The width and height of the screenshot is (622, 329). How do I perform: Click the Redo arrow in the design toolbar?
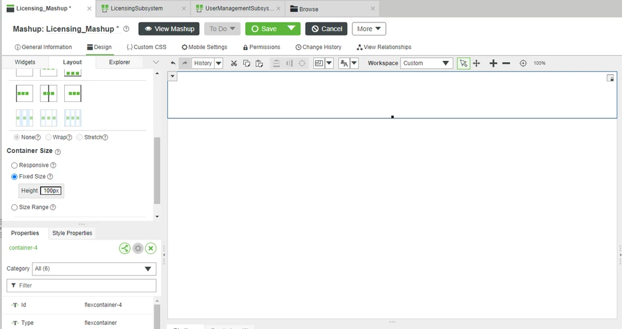tap(184, 63)
